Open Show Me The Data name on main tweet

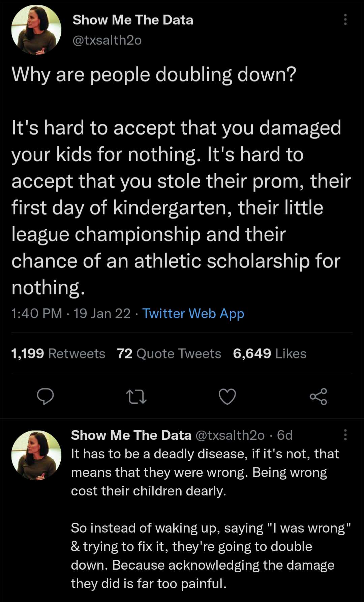[133, 20]
